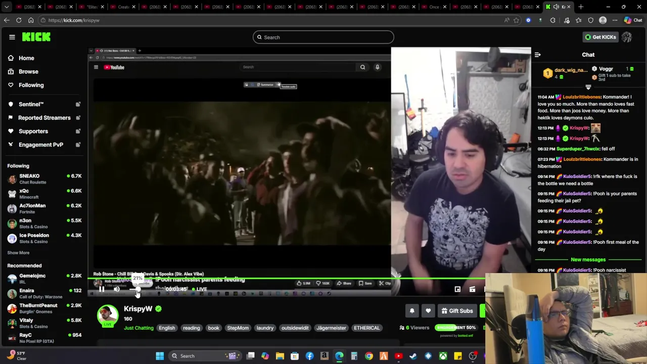Pause the stream playback
Screen dimensions: 647x364
[102, 289]
